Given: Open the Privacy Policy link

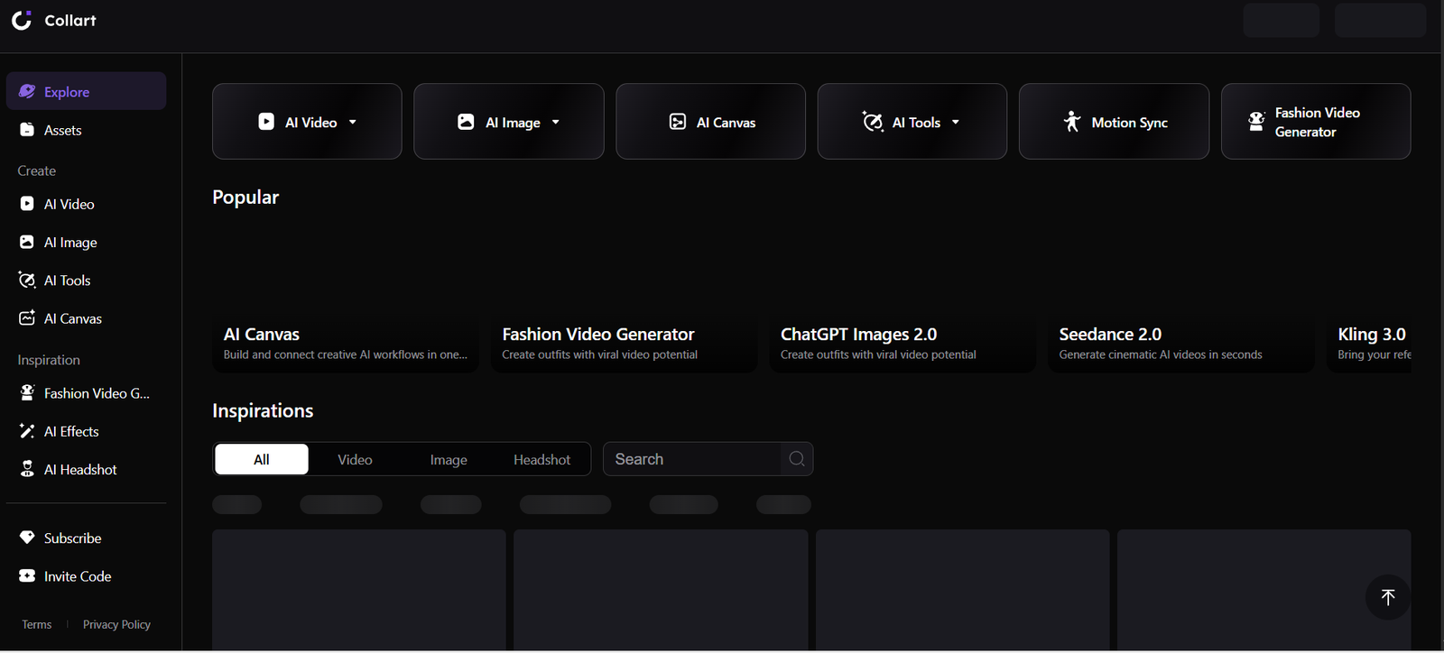Looking at the screenshot, I should click(116, 624).
